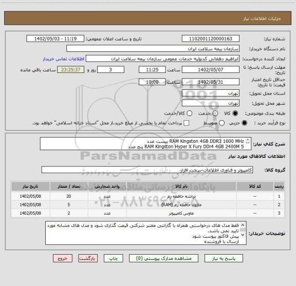Select row item ماژول حافظه رم (RAM)

pyautogui.click(x=181, y=205)
